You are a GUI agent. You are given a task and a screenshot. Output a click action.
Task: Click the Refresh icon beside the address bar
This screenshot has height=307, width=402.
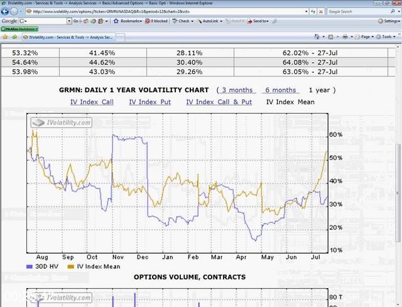(313, 11)
